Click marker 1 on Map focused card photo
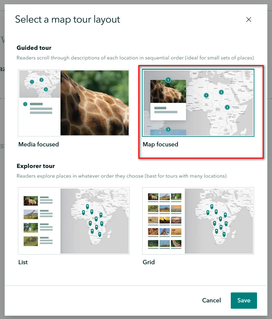 click(168, 80)
